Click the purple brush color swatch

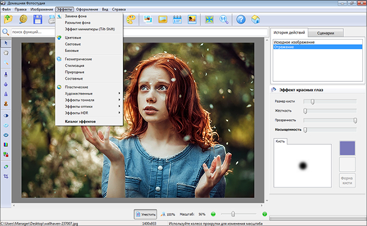(x=347, y=148)
